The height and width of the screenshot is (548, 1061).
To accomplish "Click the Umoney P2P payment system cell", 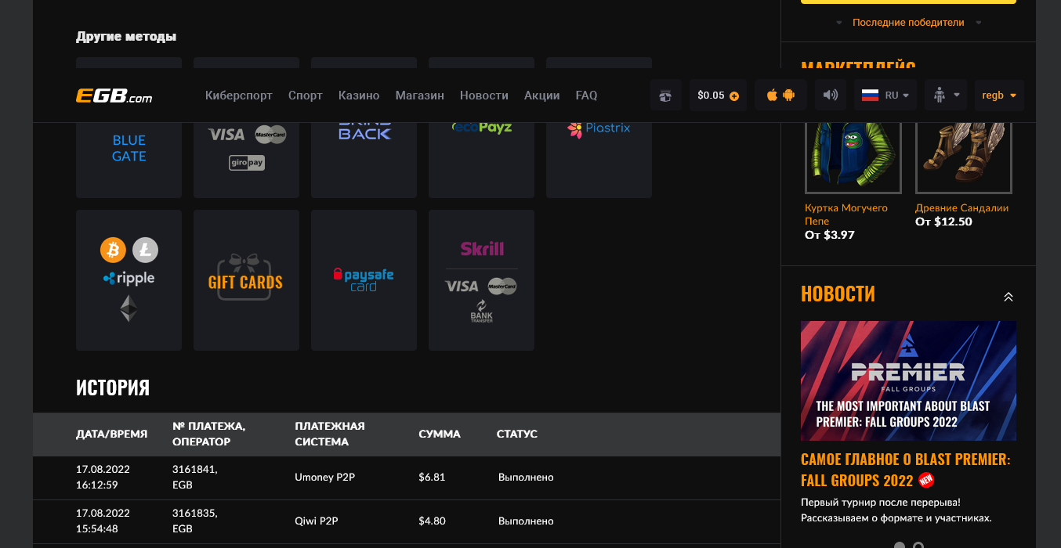I will tap(324, 478).
